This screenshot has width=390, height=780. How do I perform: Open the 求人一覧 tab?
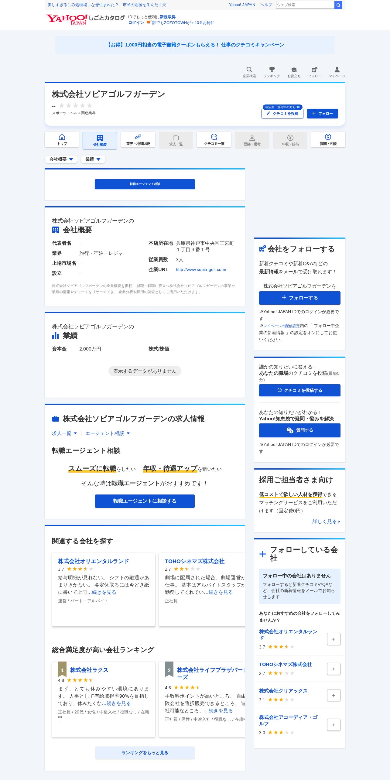(176, 140)
